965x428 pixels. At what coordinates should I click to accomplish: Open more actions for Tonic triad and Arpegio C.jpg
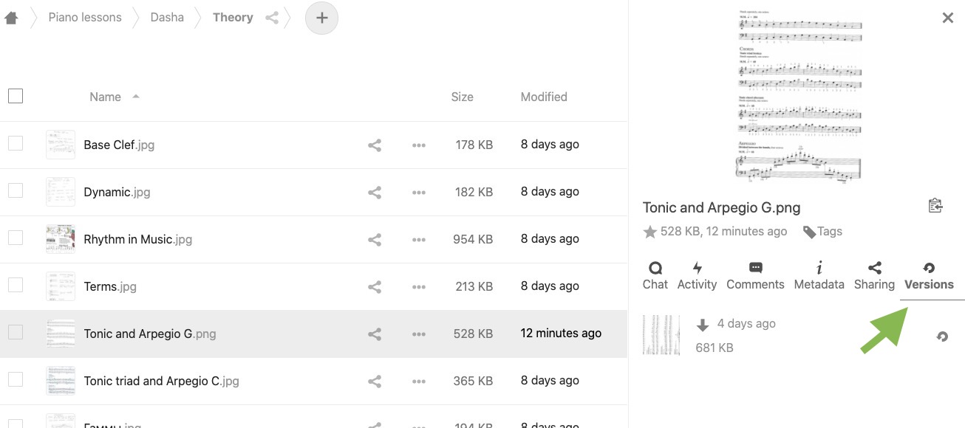pyautogui.click(x=419, y=382)
